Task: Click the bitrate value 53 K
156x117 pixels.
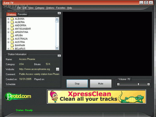Action: pos(48,64)
